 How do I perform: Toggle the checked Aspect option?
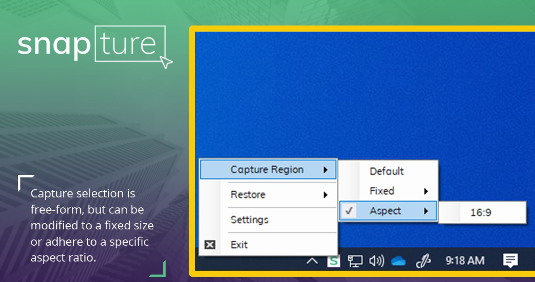[x=388, y=211]
